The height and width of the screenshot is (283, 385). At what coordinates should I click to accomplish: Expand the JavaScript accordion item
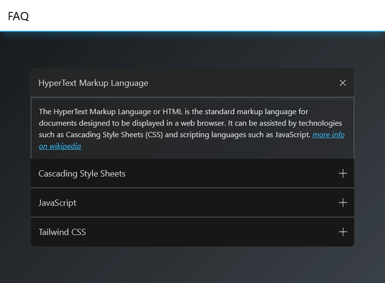(57, 203)
